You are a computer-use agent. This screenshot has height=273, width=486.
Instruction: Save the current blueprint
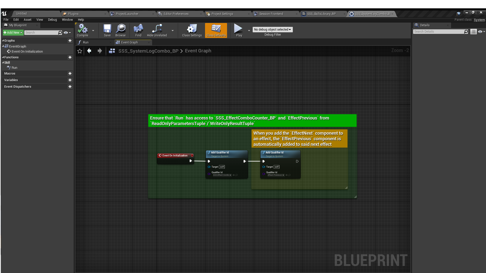[x=107, y=30]
